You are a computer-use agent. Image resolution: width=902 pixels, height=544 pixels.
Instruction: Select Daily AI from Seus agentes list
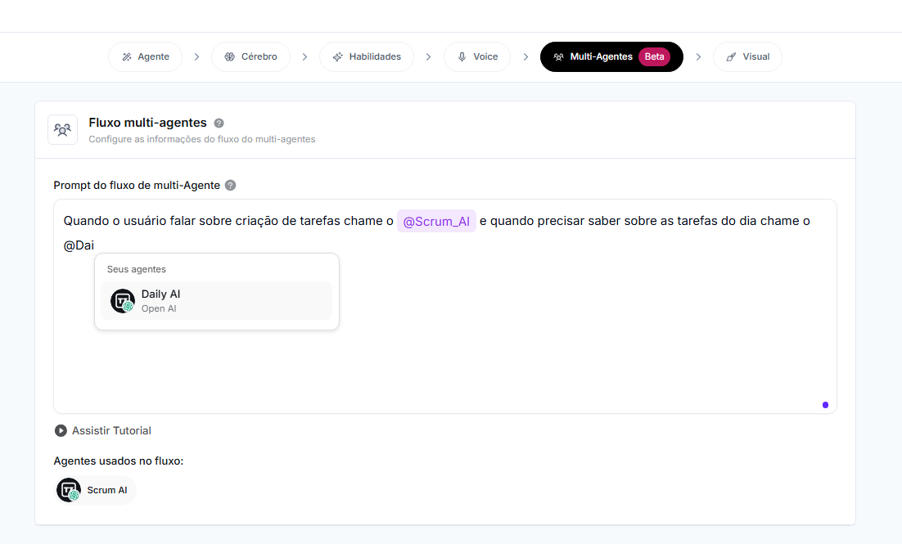coord(215,300)
